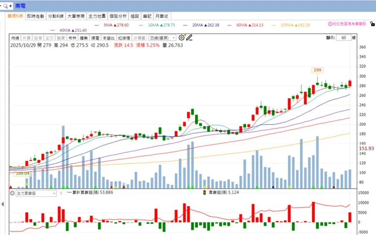Screen dimensions: 376x235
Task: Toggle the 融資 overlay button
Action: coord(61,38)
